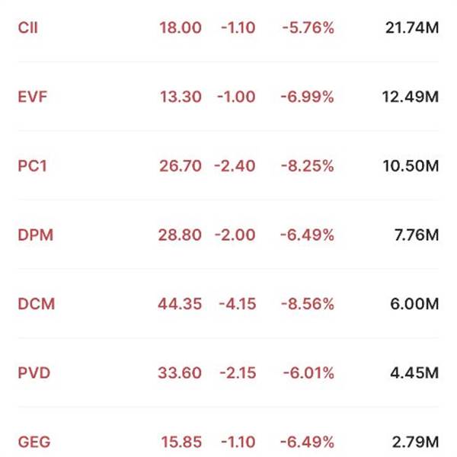The image size is (457, 457).
Task: Click CII's 21.74M volume value
Action: pos(410,27)
